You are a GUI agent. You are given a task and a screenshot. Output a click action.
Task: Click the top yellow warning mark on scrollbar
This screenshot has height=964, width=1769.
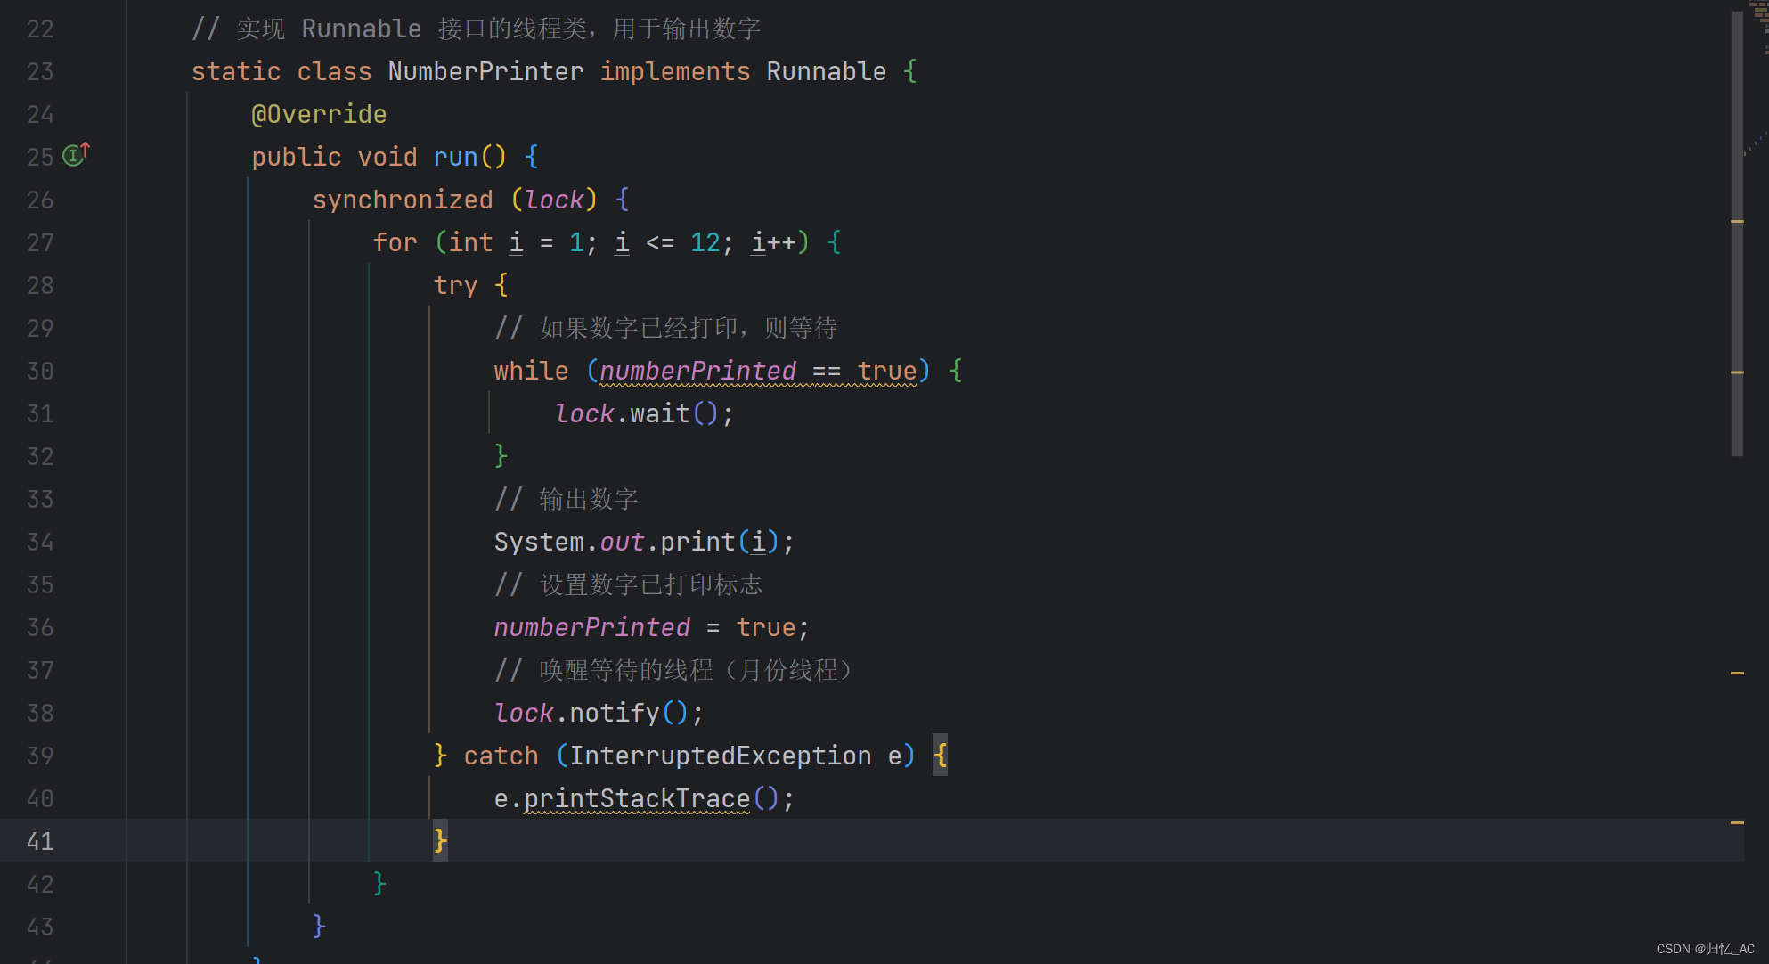1737,220
